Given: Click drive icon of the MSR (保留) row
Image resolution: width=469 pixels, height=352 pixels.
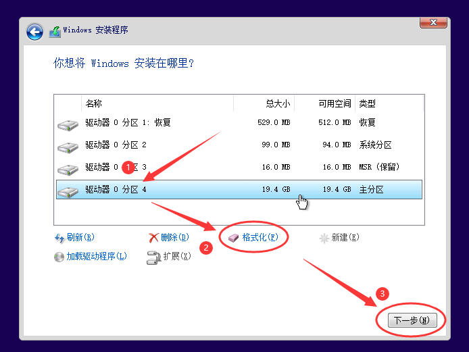Looking at the screenshot, I should (x=68, y=170).
